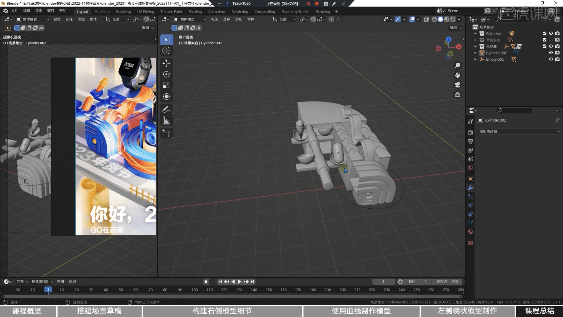Jump to 课程总结 chapter
This screenshot has height=317, width=563.
click(x=540, y=311)
